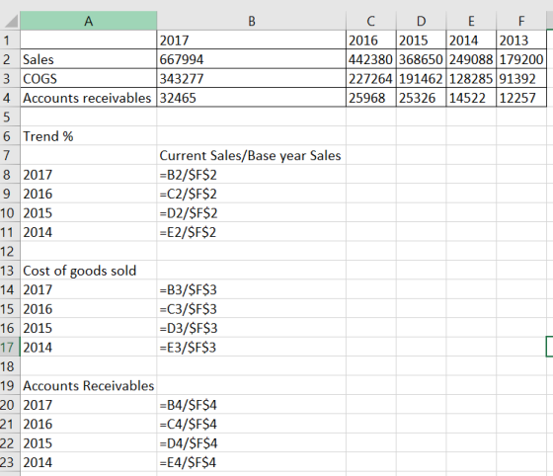Image resolution: width=553 pixels, height=476 pixels.
Task: Click receivables value 14522
Action: click(471, 98)
